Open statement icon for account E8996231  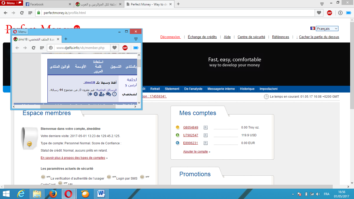pos(206,143)
